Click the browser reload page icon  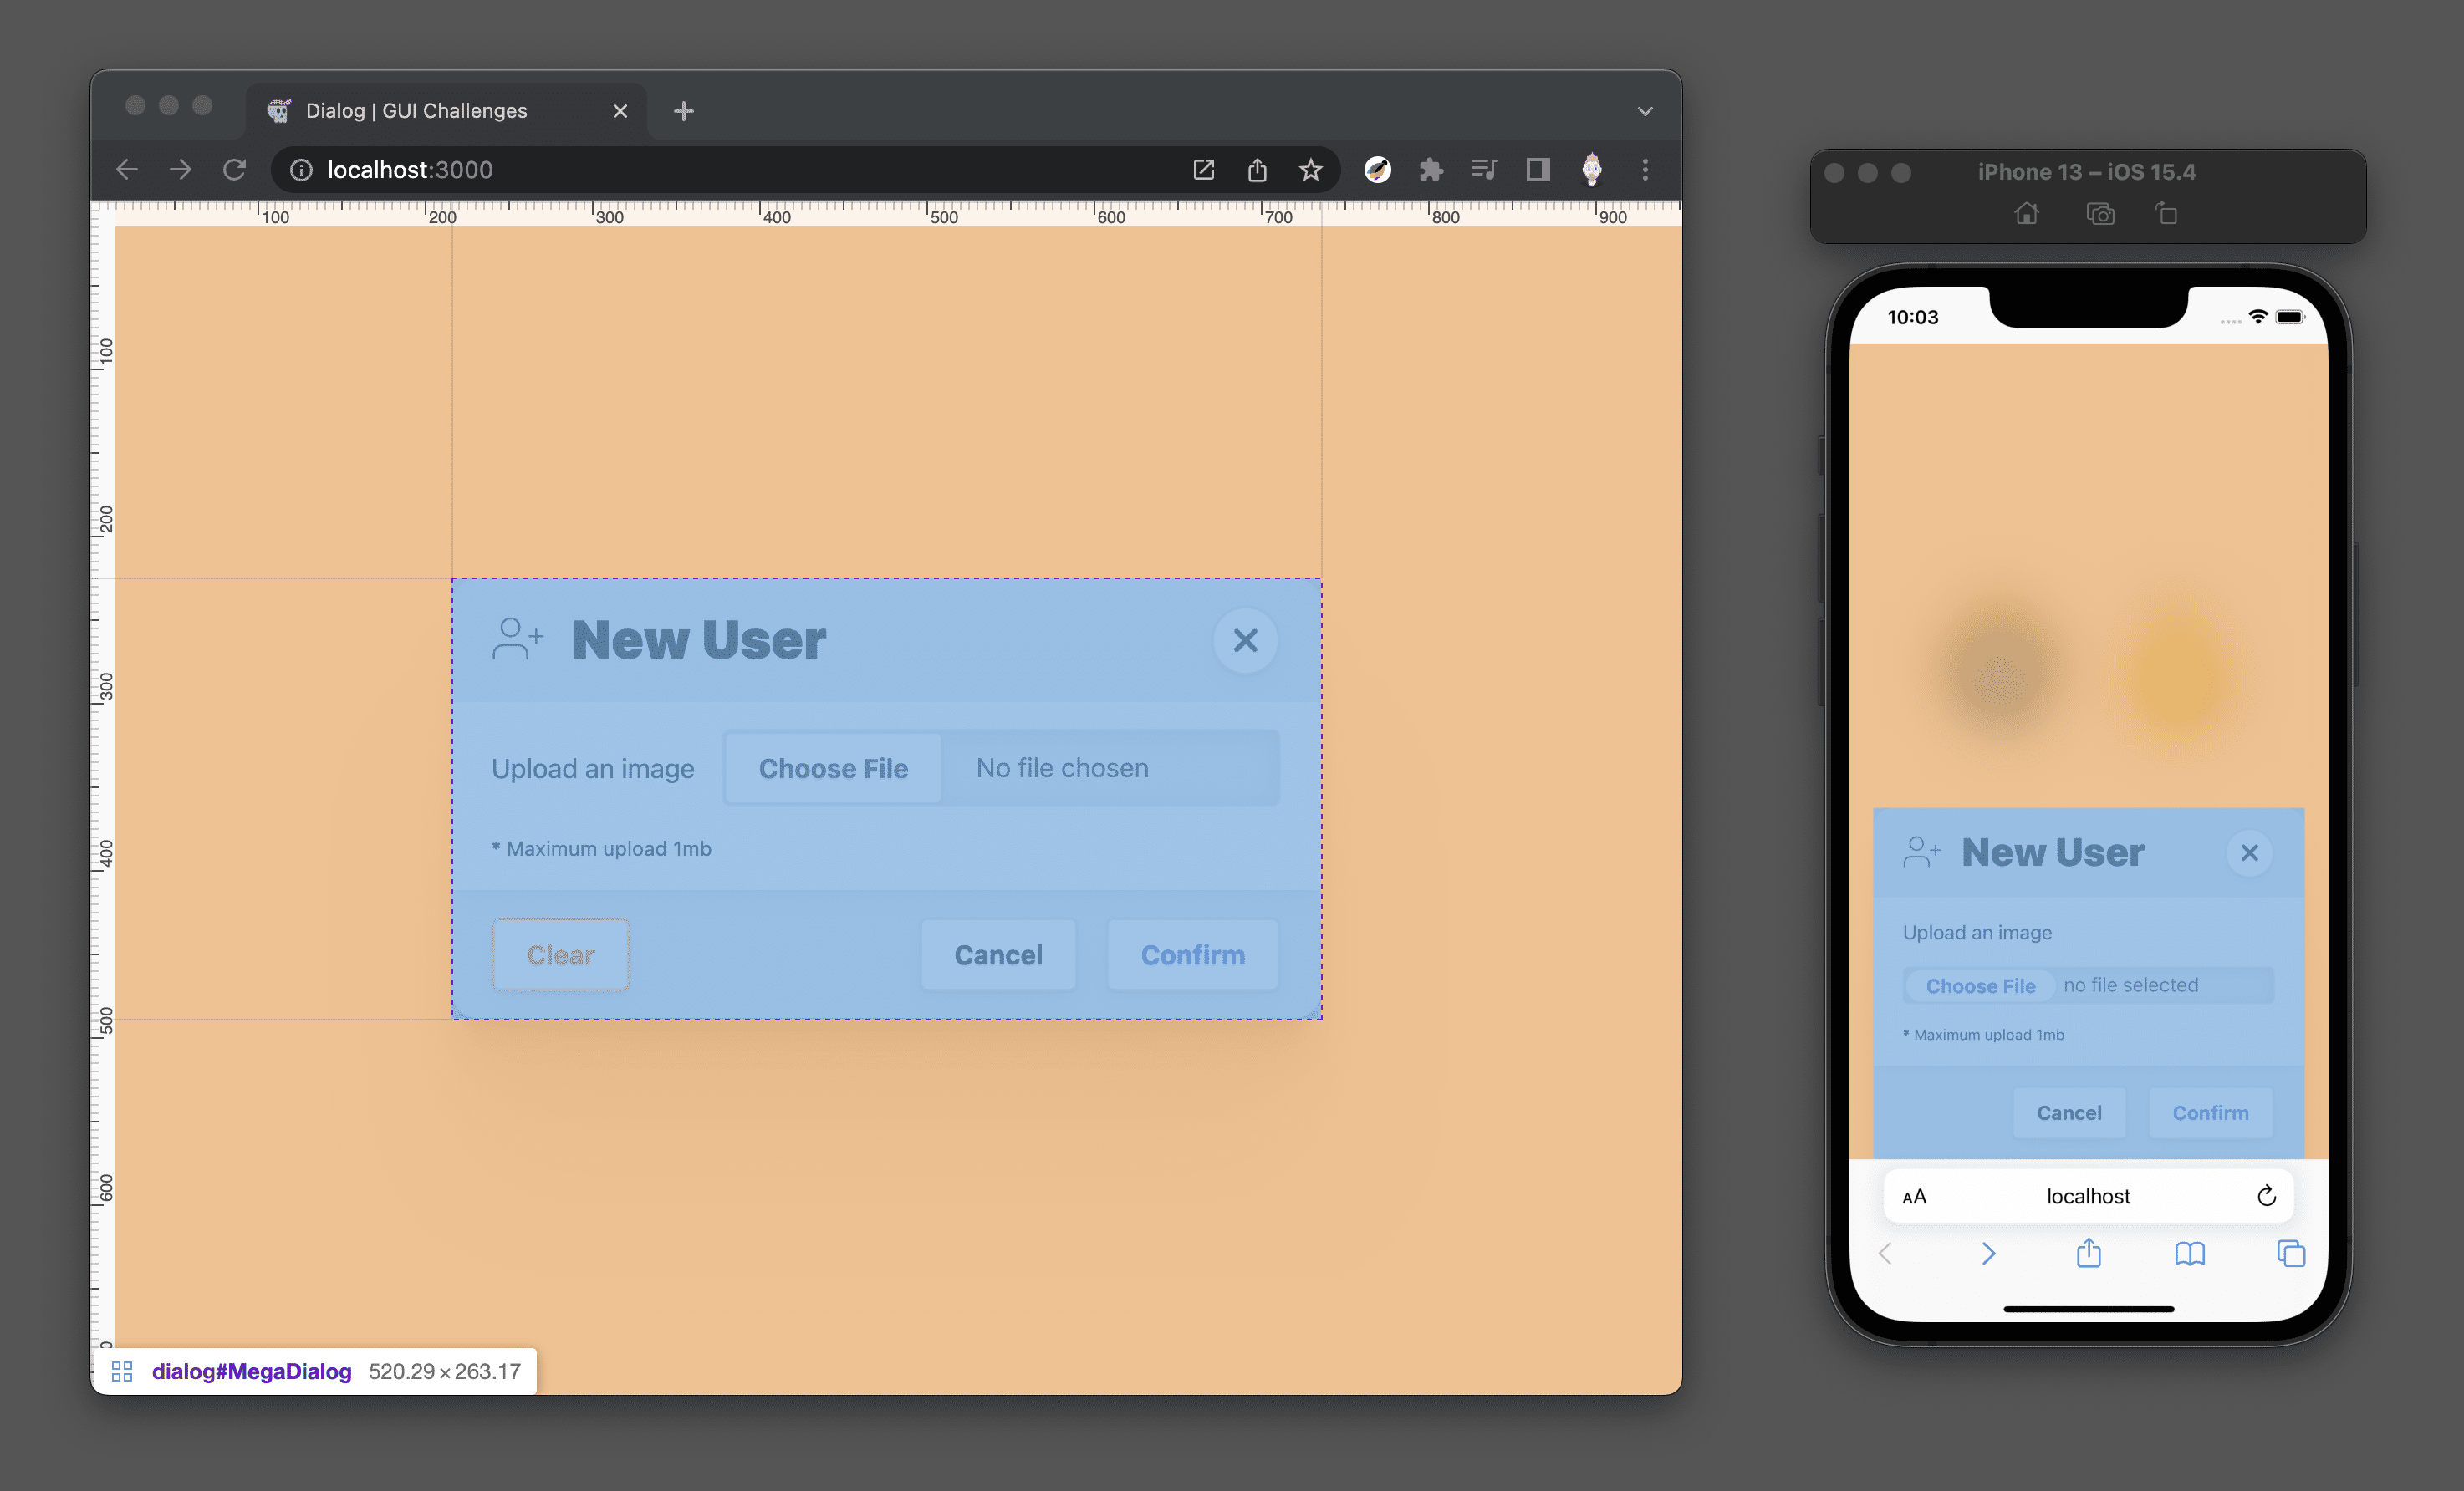(237, 169)
